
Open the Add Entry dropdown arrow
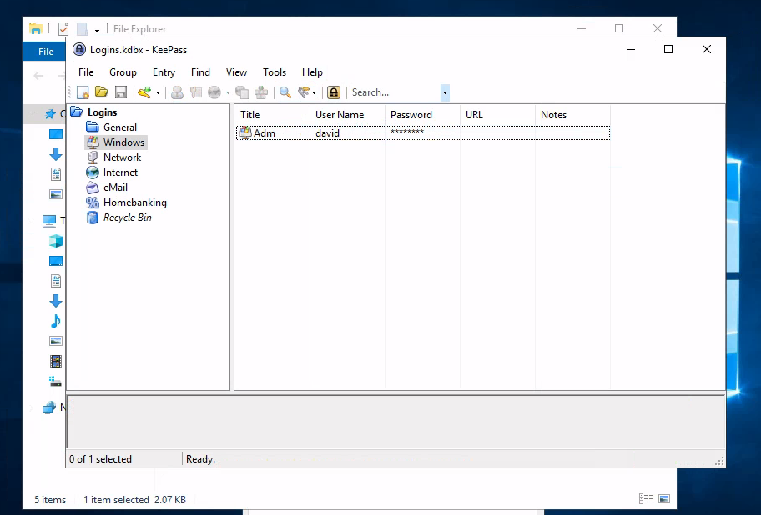(158, 93)
